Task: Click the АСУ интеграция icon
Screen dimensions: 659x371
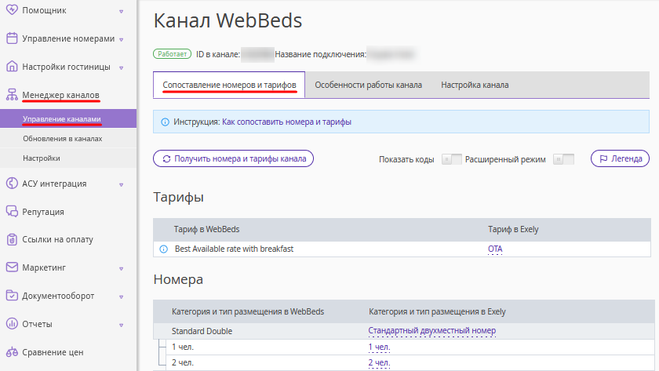Action: click(x=12, y=184)
